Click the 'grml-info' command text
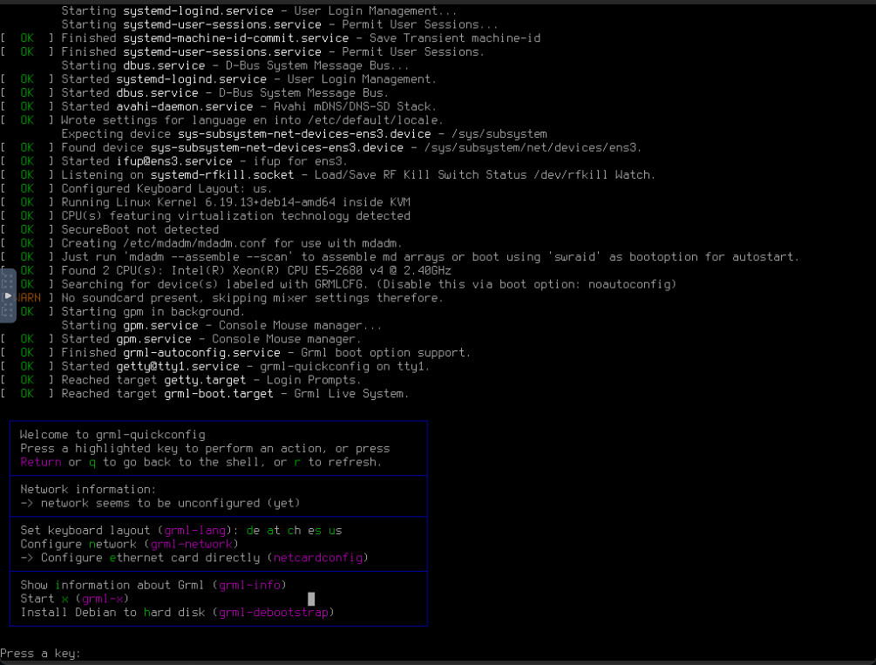Image resolution: width=876 pixels, height=665 pixels. tap(250, 585)
